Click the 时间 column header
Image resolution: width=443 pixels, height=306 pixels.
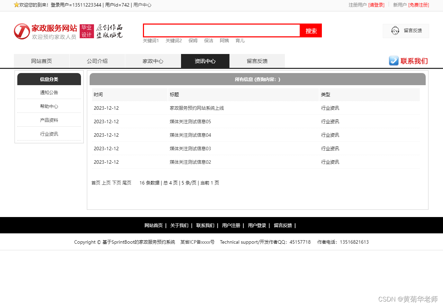click(130, 94)
